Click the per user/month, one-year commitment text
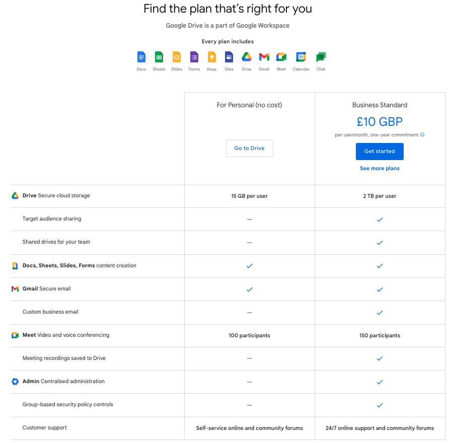The image size is (452, 443). tap(376, 135)
